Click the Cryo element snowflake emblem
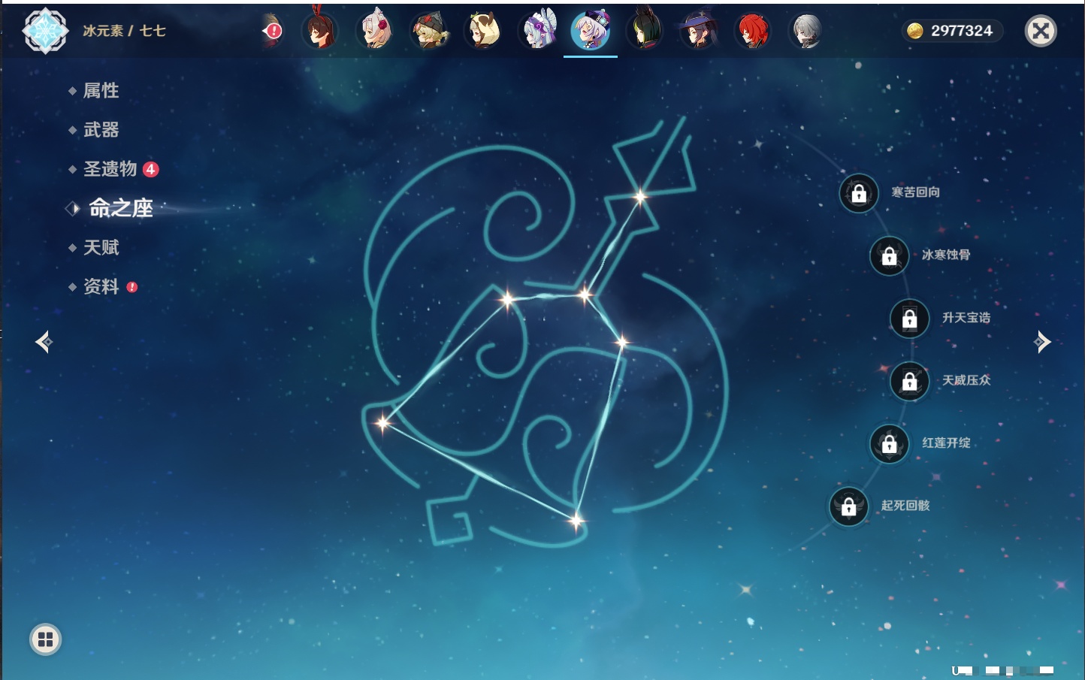 coord(45,31)
